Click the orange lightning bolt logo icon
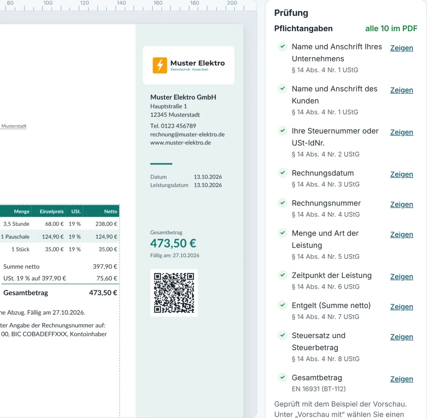 point(160,65)
